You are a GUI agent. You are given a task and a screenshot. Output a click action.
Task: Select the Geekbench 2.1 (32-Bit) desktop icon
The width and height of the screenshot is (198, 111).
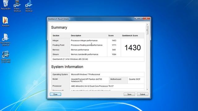click(6, 57)
